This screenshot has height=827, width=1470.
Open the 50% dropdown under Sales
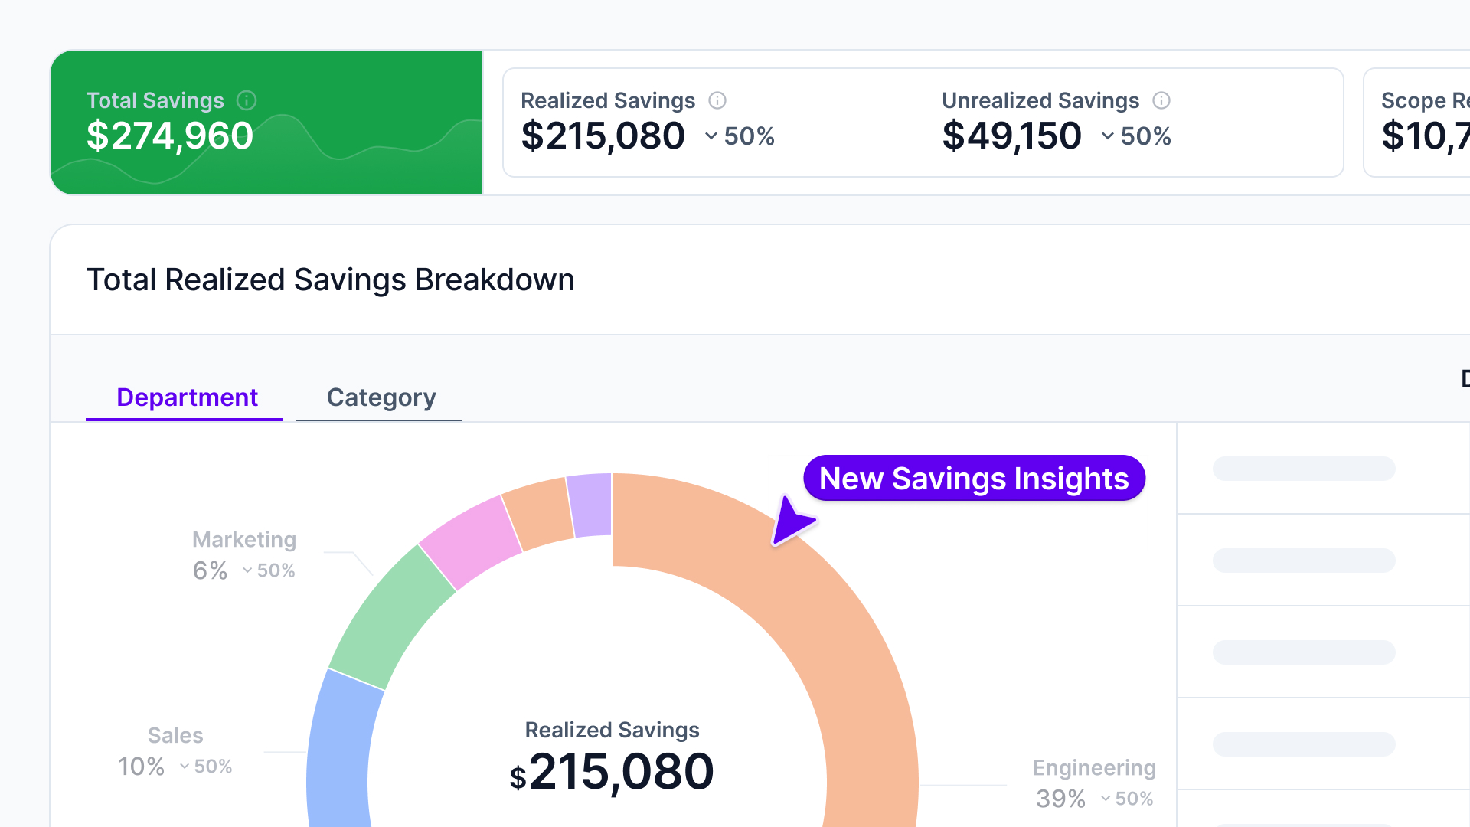tap(184, 766)
